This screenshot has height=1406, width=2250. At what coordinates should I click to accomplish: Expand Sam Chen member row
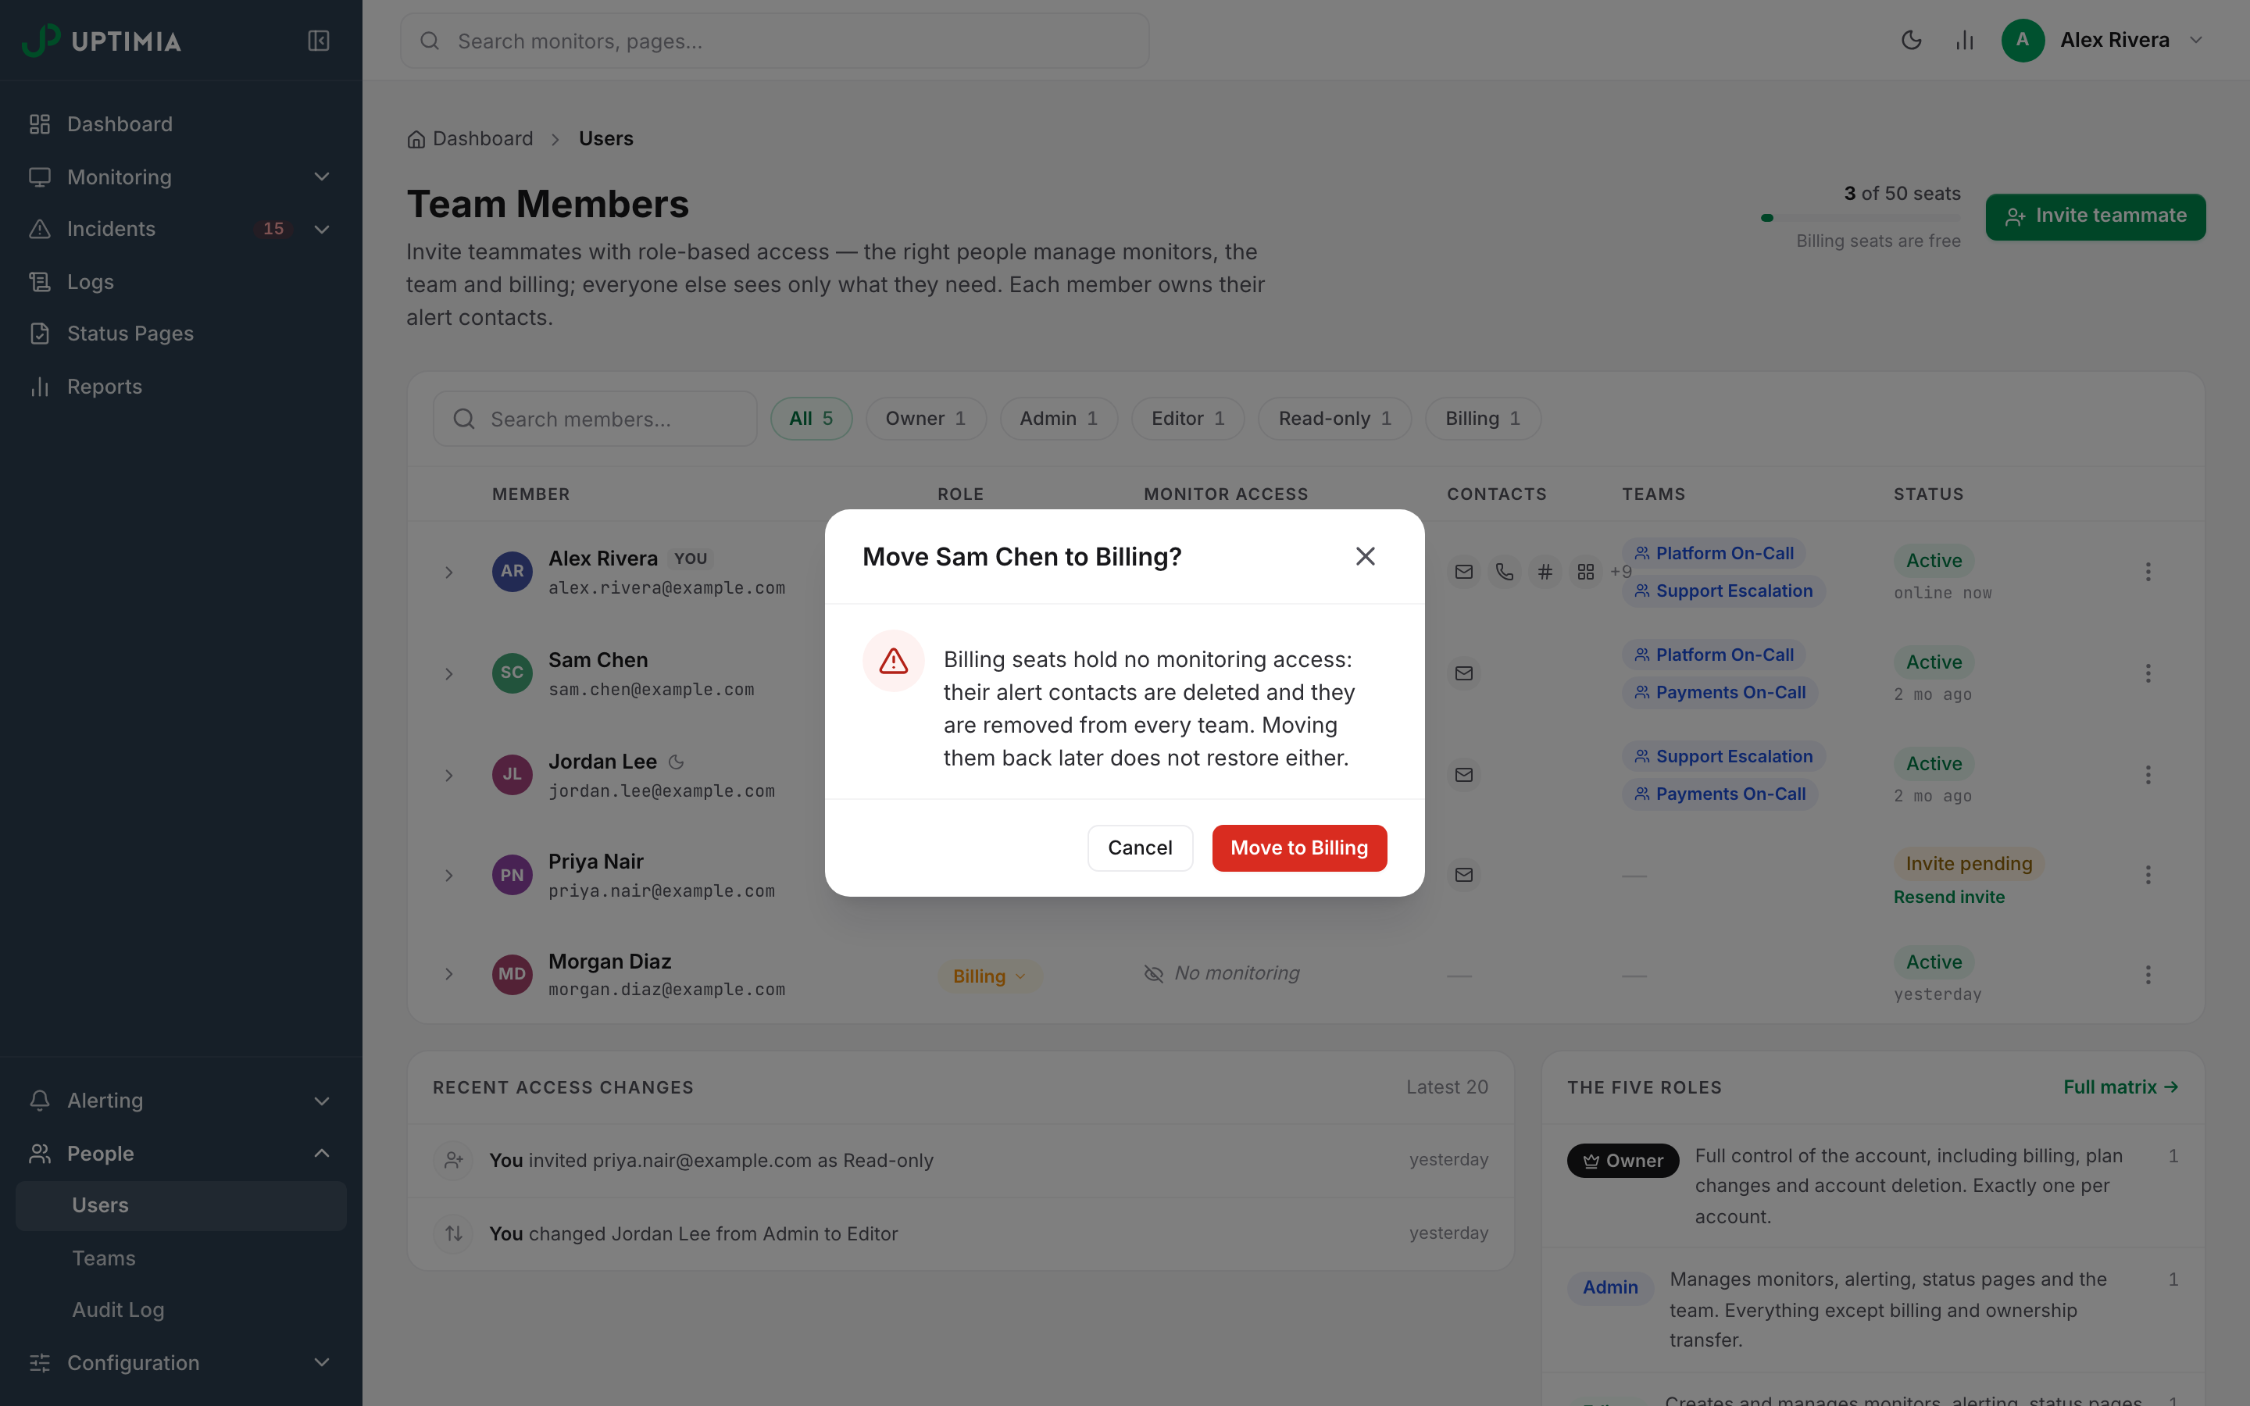pyautogui.click(x=449, y=673)
